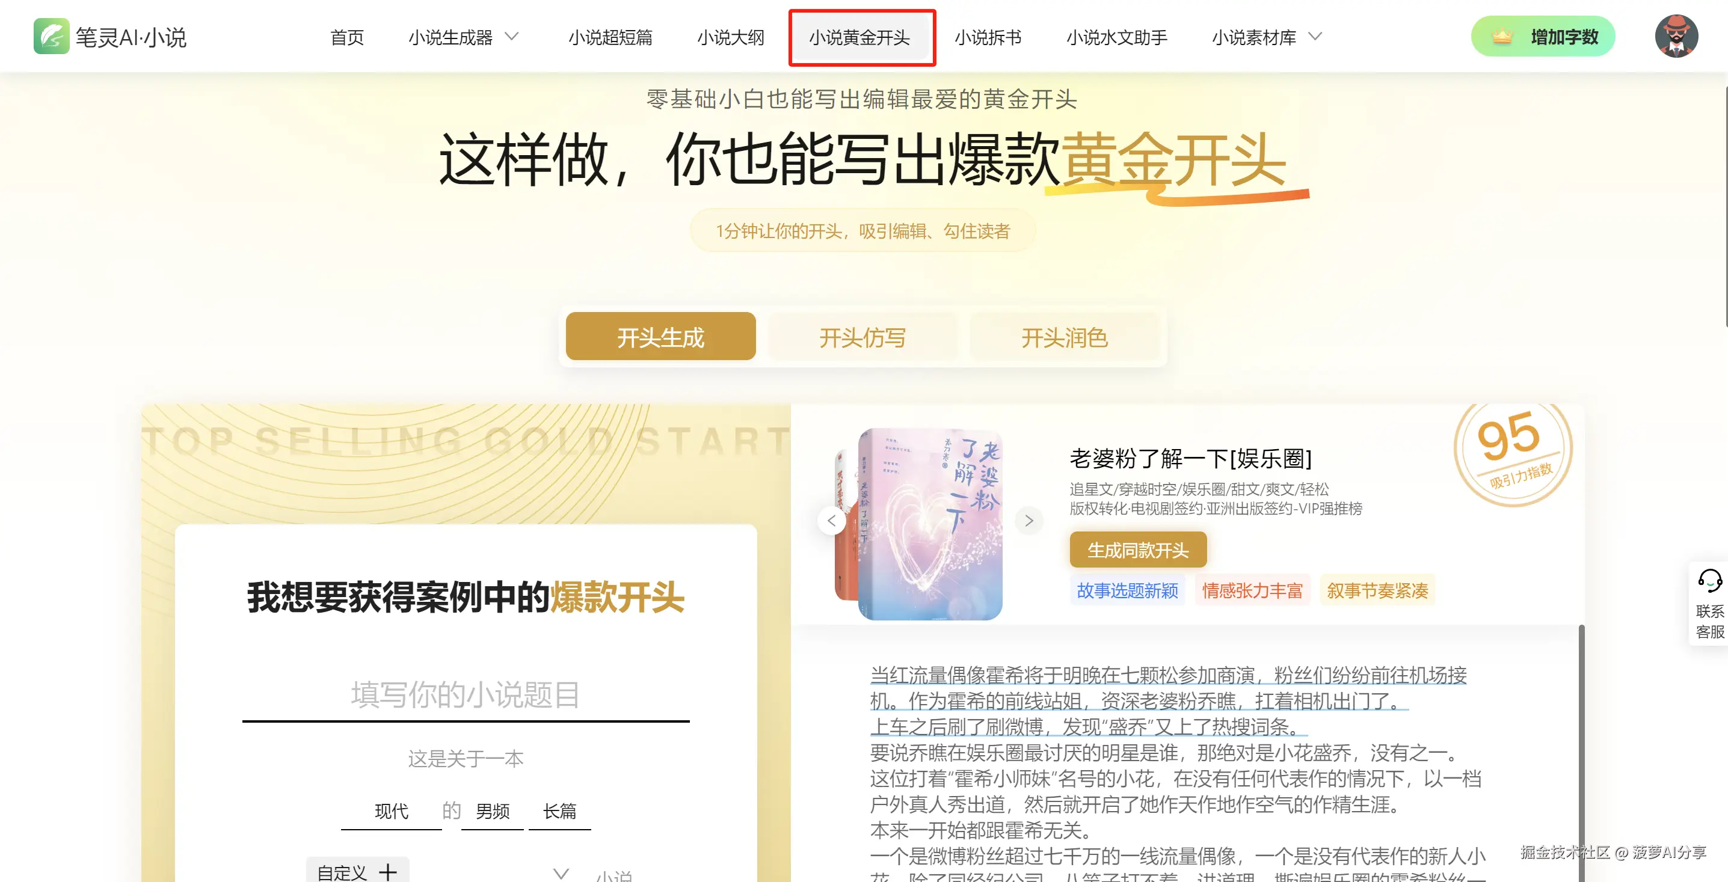Switch to 开头仿写 mode
The height and width of the screenshot is (882, 1728).
tap(862, 337)
